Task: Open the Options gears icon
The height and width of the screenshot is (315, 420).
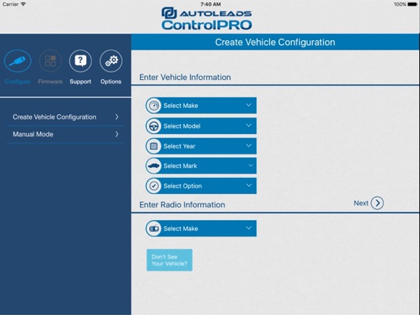Action: (x=111, y=61)
